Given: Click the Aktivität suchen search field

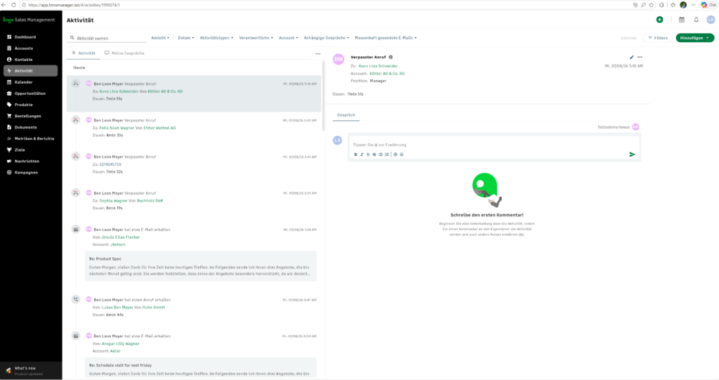Looking at the screenshot, I should click(x=107, y=39).
